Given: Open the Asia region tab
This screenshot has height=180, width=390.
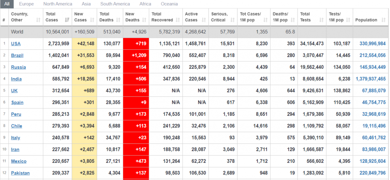Looking at the screenshot, I should pyautogui.click(x=86, y=4).
